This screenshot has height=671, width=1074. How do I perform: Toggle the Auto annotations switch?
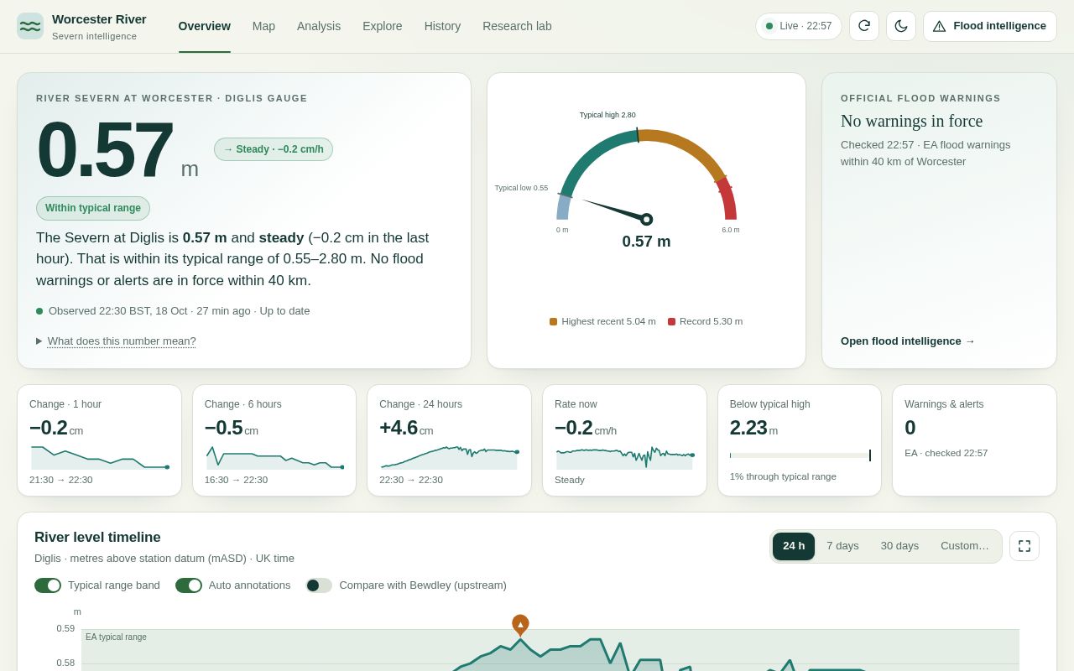click(x=189, y=585)
